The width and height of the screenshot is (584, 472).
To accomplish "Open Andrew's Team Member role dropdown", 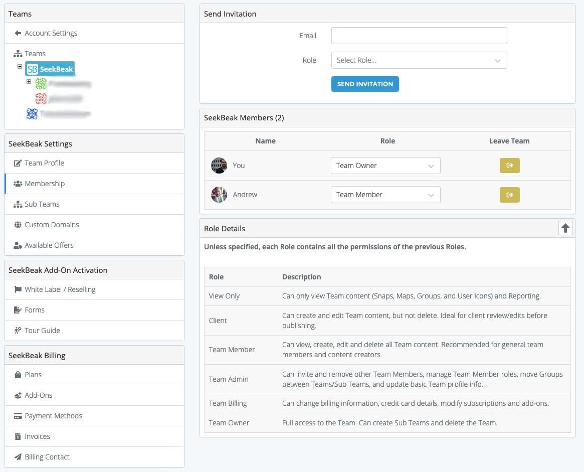I will pyautogui.click(x=385, y=195).
